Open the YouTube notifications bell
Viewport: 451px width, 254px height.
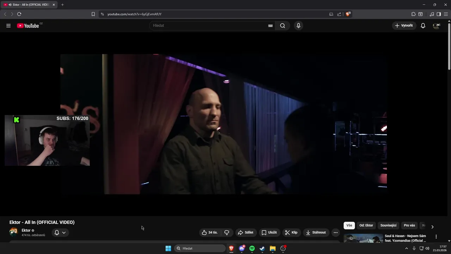(423, 25)
